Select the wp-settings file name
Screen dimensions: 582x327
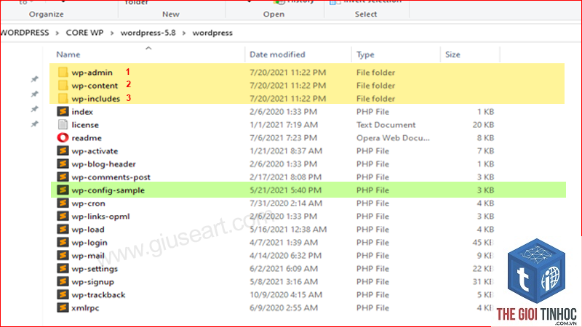pos(95,269)
